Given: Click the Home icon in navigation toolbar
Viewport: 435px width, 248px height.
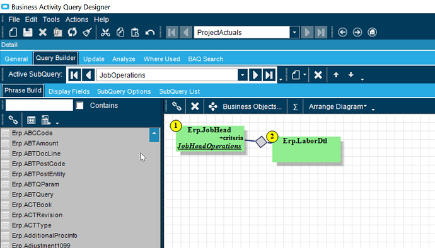Looking at the screenshot, I should (373, 33).
